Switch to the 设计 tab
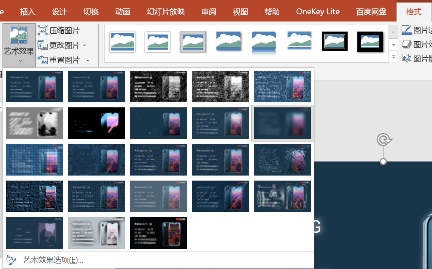The image size is (432, 269). [x=59, y=12]
